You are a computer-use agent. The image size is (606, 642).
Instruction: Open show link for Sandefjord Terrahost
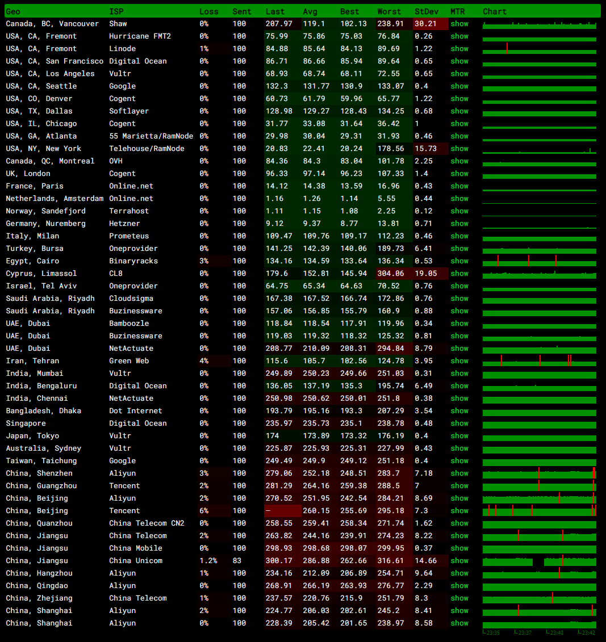coord(459,211)
